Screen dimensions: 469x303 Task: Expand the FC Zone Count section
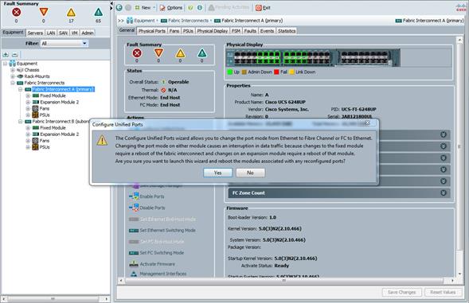point(444,193)
